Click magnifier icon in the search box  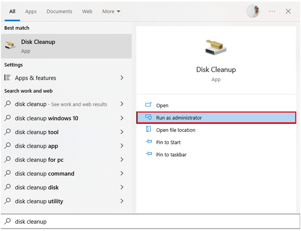pos(7,221)
